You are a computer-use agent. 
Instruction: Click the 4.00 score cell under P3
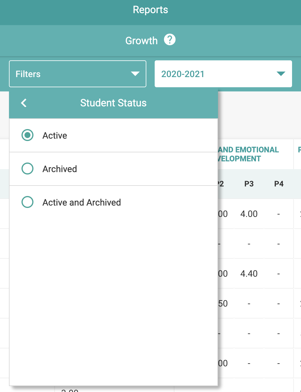(249, 214)
